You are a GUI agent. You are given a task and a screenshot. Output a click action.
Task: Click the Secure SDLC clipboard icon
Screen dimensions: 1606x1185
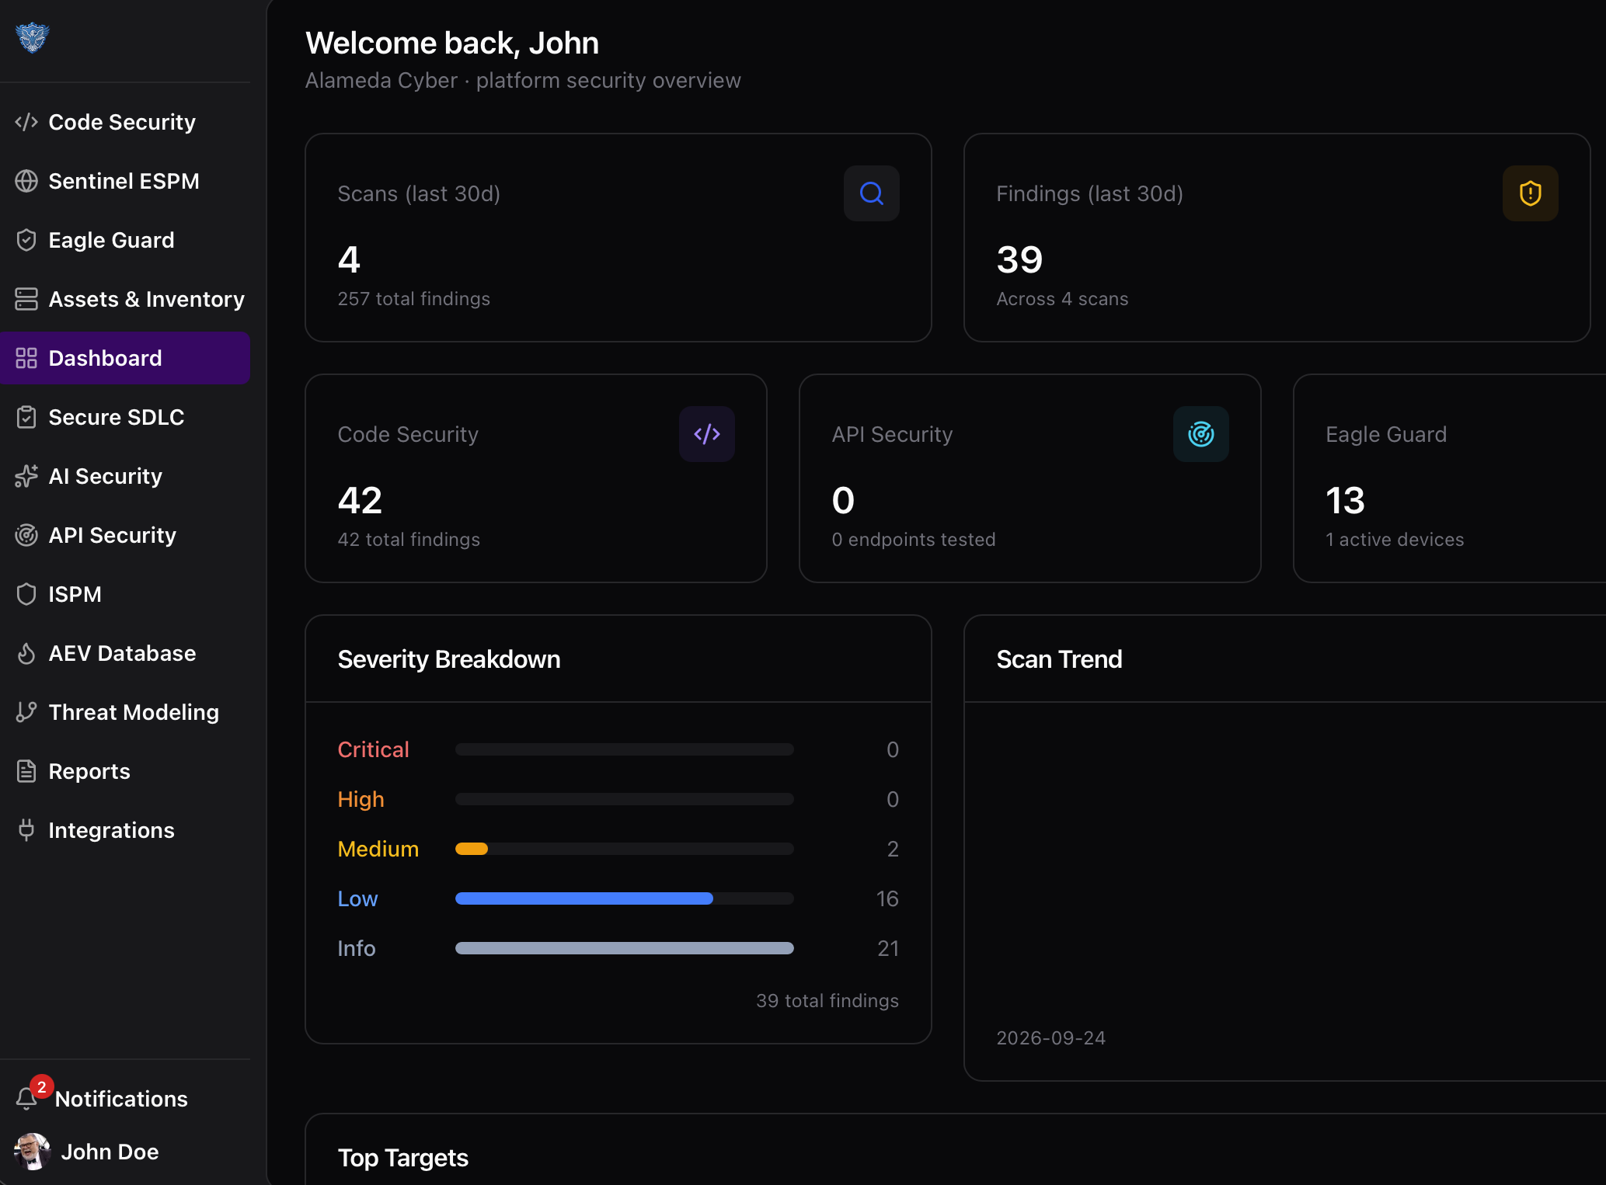click(26, 417)
